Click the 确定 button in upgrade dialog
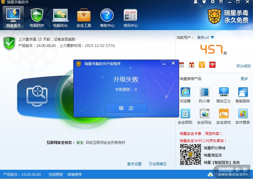 [126, 108]
